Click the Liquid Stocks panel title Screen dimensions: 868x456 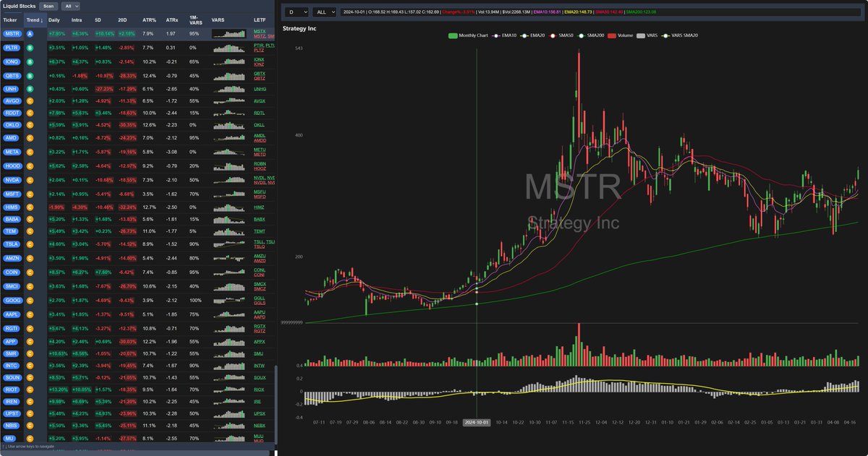tap(18, 6)
